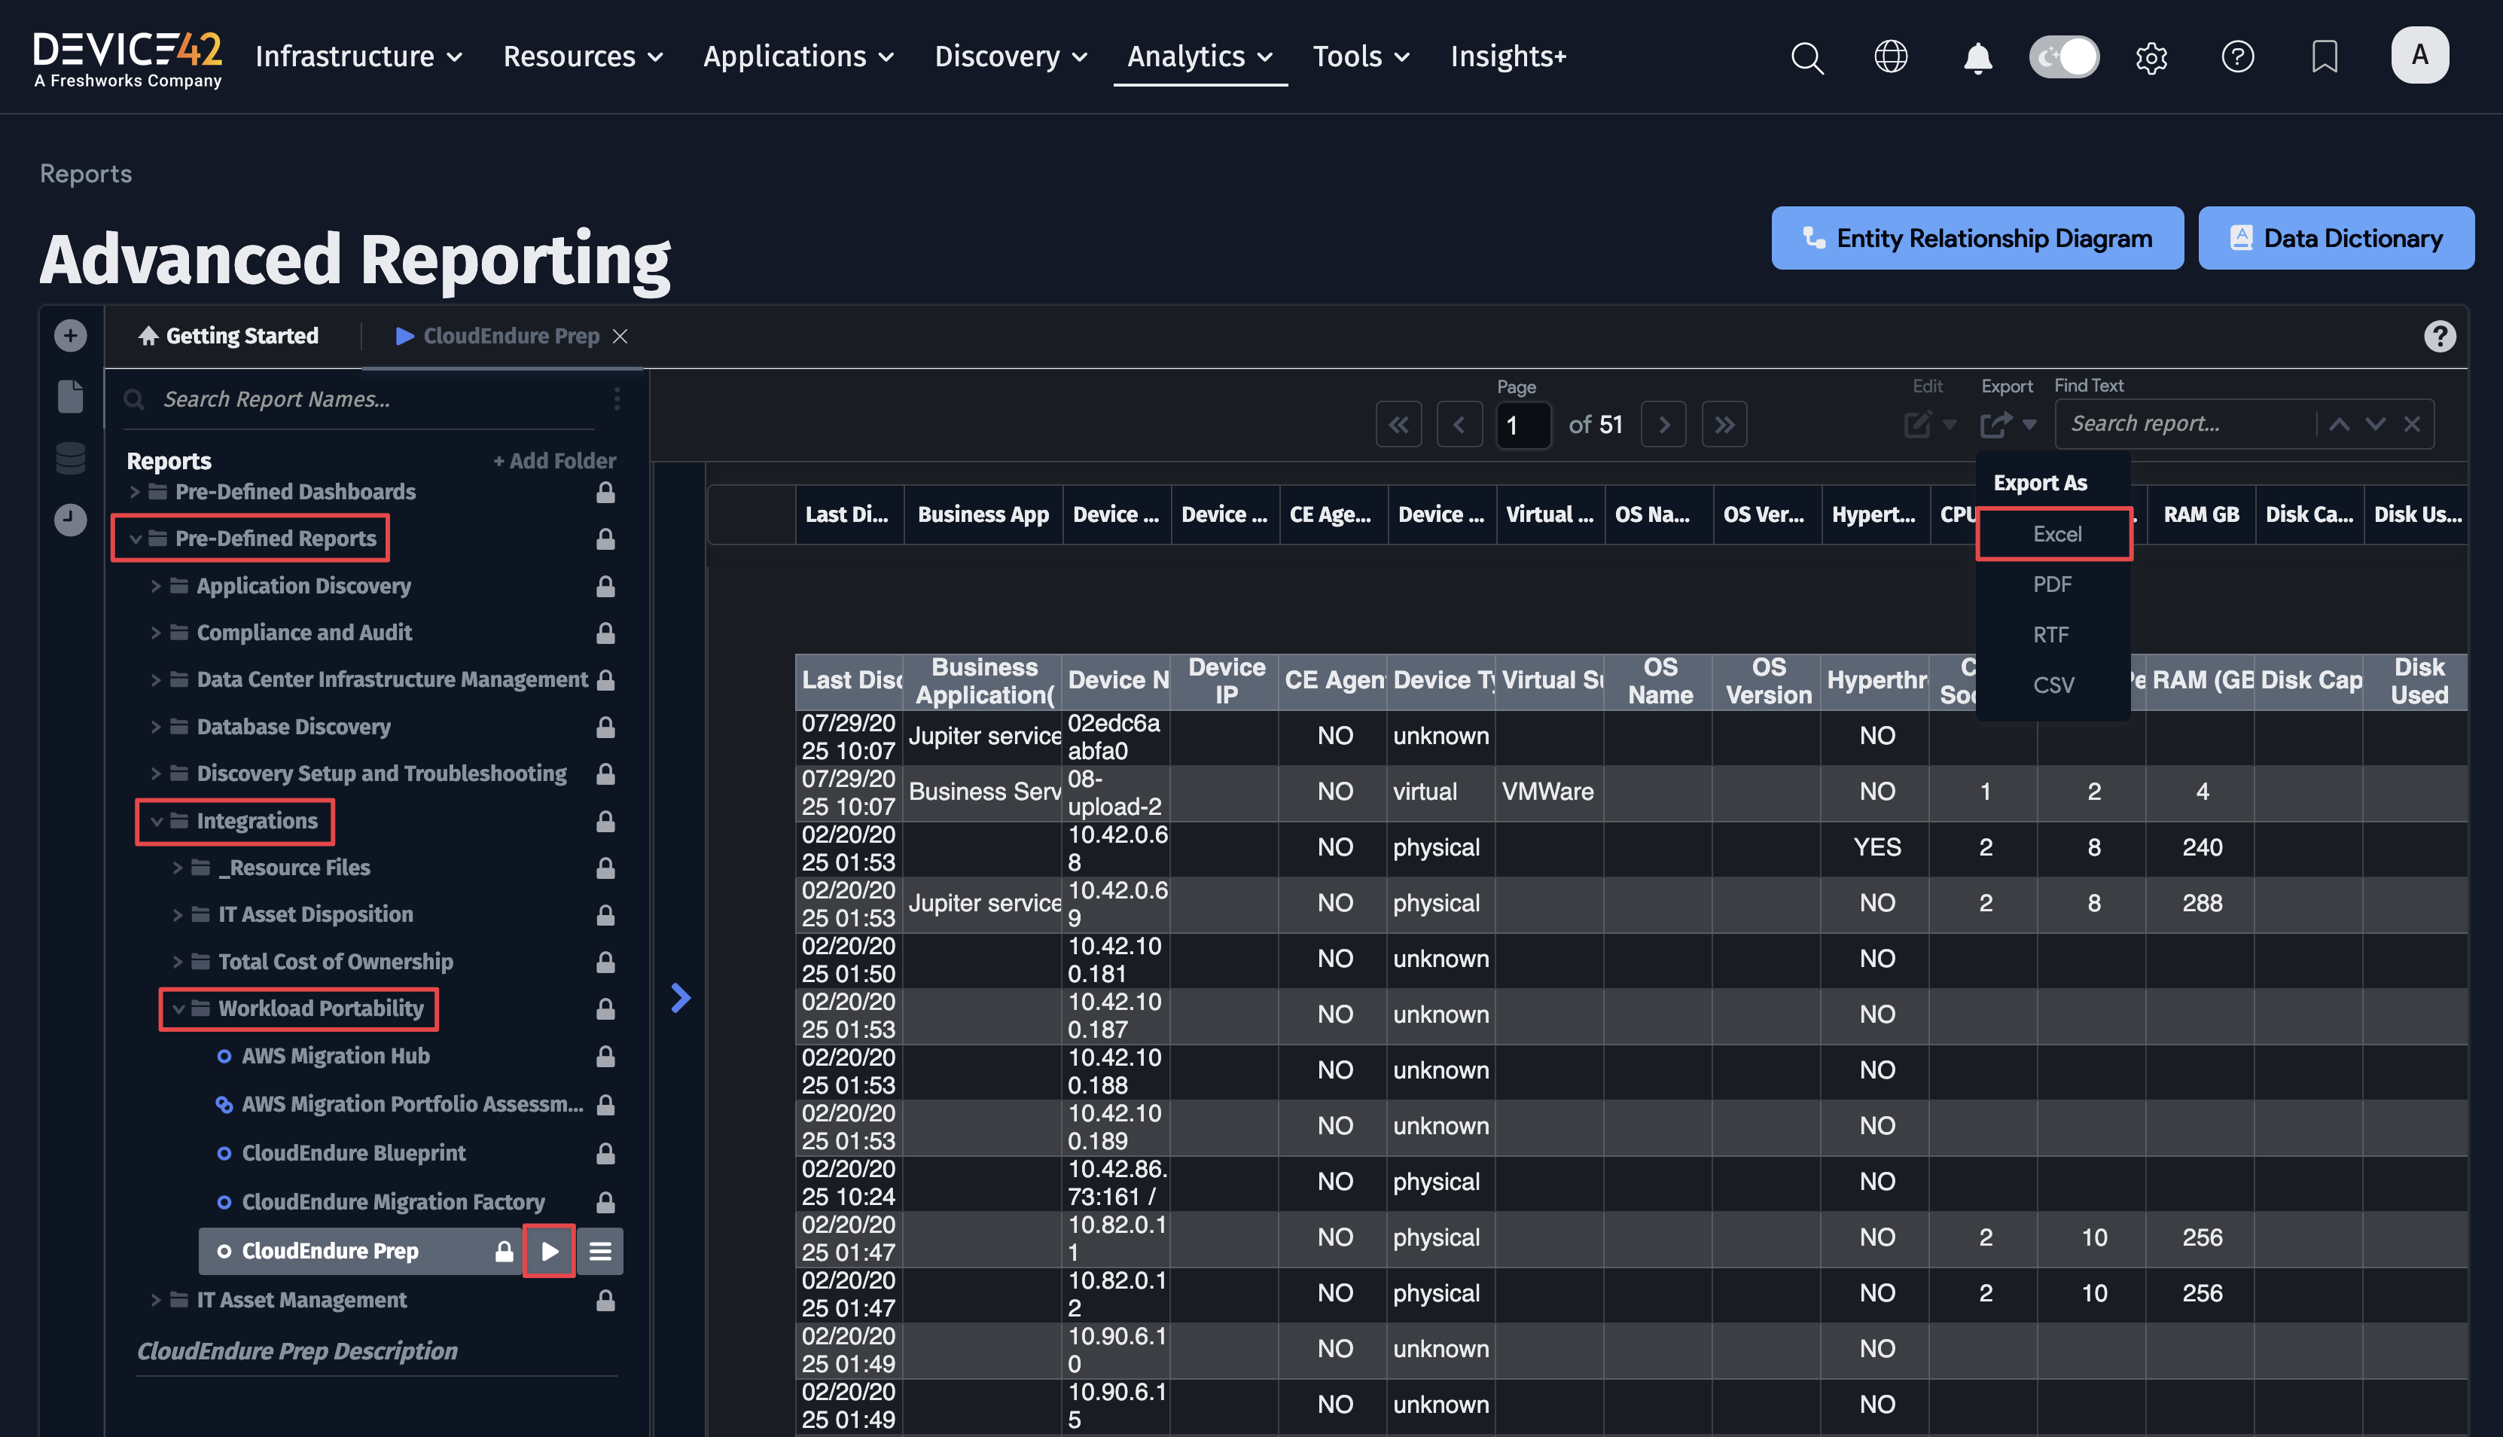Expand Data Center Infrastructure Management folder
2503x1437 pixels.
156,680
